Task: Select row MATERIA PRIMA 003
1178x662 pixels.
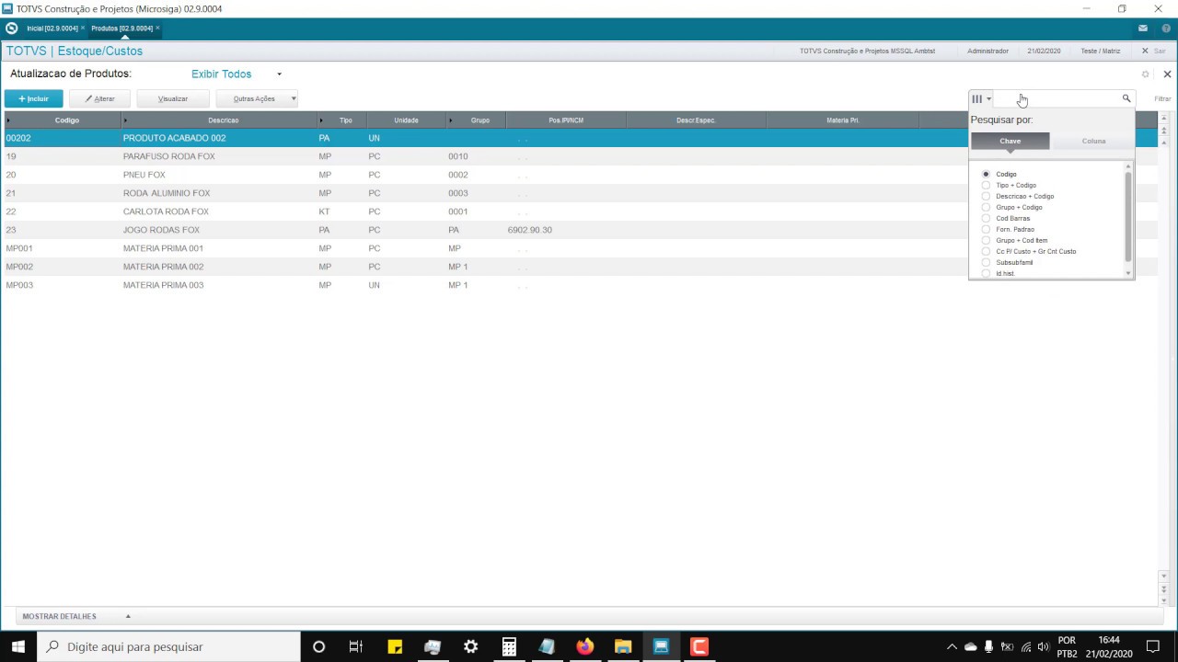Action: [580, 285]
